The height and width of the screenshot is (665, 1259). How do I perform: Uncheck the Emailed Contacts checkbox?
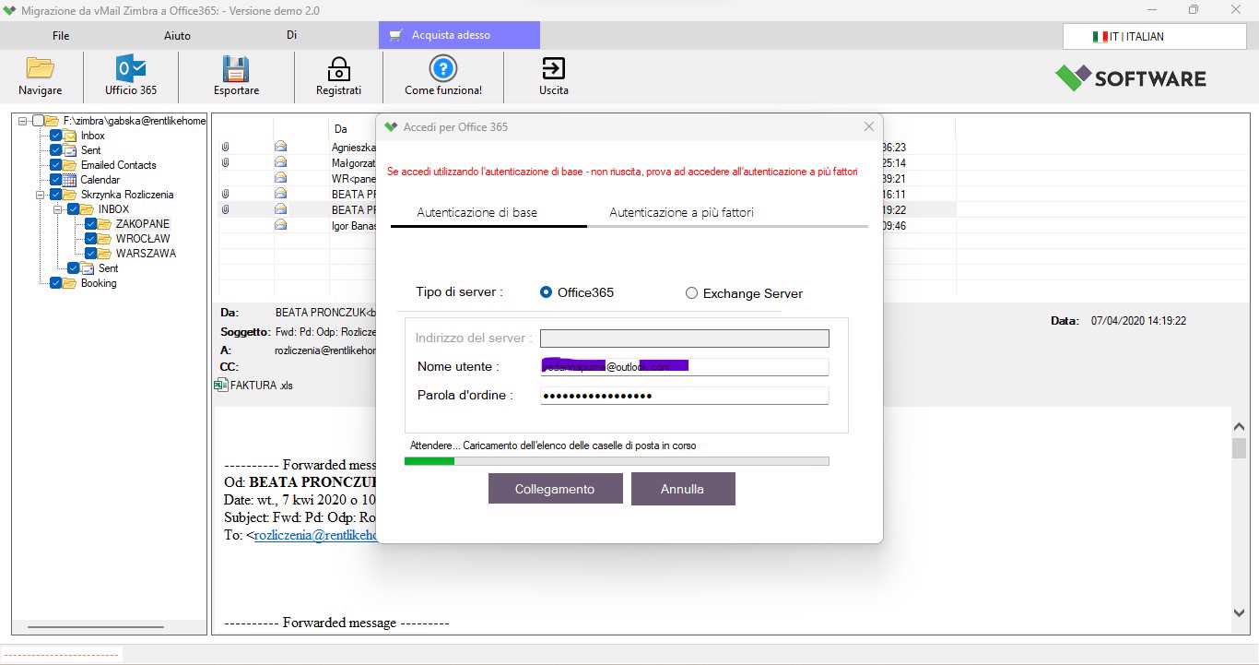(x=56, y=165)
